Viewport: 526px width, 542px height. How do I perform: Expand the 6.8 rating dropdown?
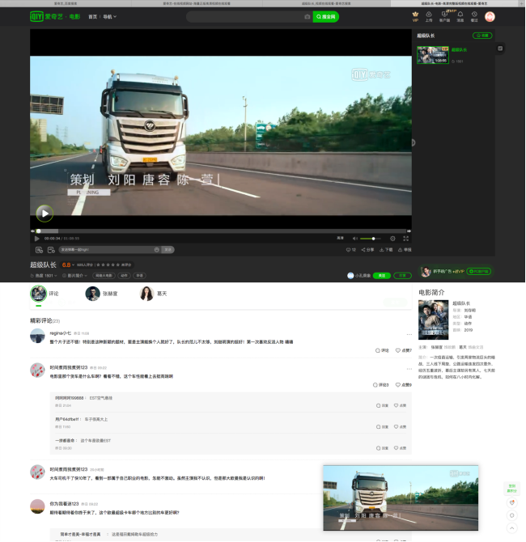[x=68, y=265]
